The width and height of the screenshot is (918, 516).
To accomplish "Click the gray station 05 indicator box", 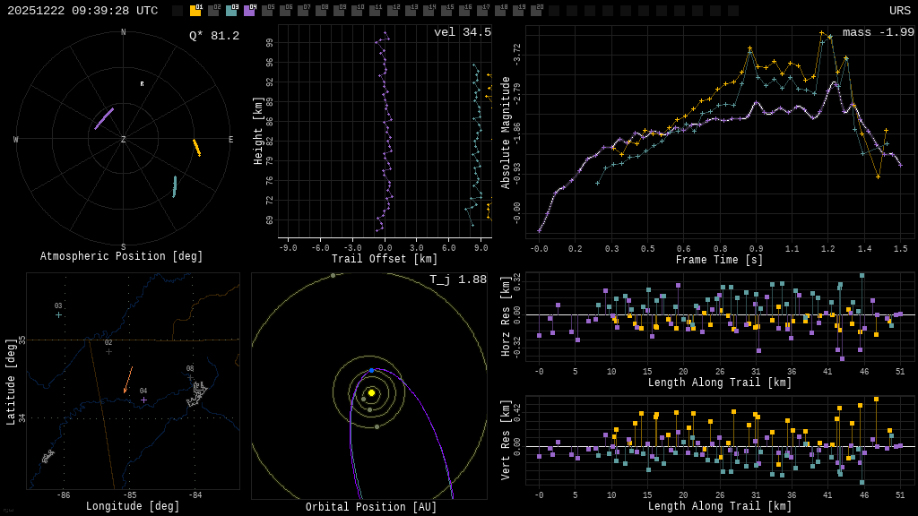I will tap(267, 11).
